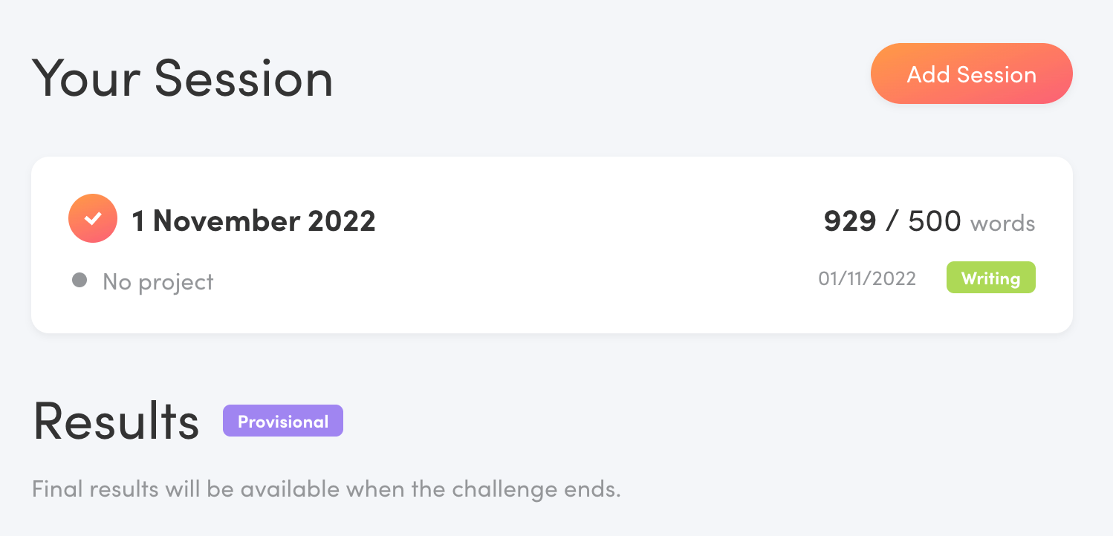Click the purple Provisional badge
This screenshot has height=536, width=1113.
click(x=283, y=422)
